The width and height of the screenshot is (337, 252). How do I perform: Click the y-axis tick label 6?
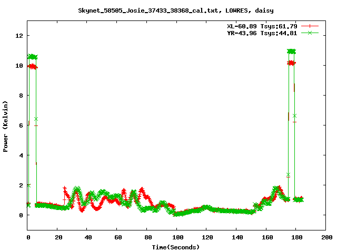click(x=21, y=125)
